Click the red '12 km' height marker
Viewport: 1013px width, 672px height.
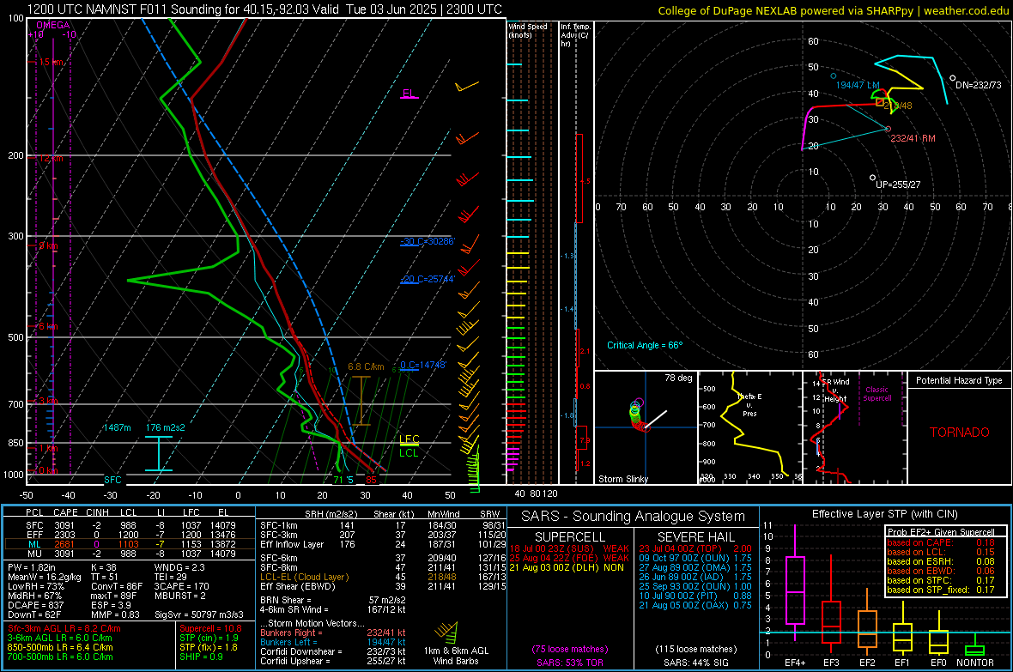(x=50, y=158)
